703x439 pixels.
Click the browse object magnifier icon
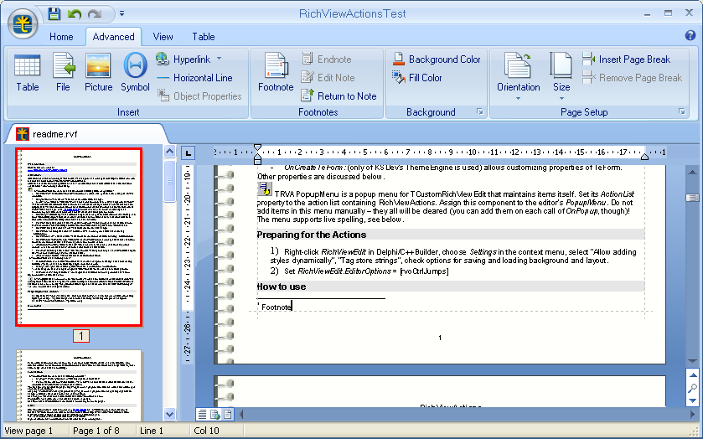pyautogui.click(x=693, y=388)
